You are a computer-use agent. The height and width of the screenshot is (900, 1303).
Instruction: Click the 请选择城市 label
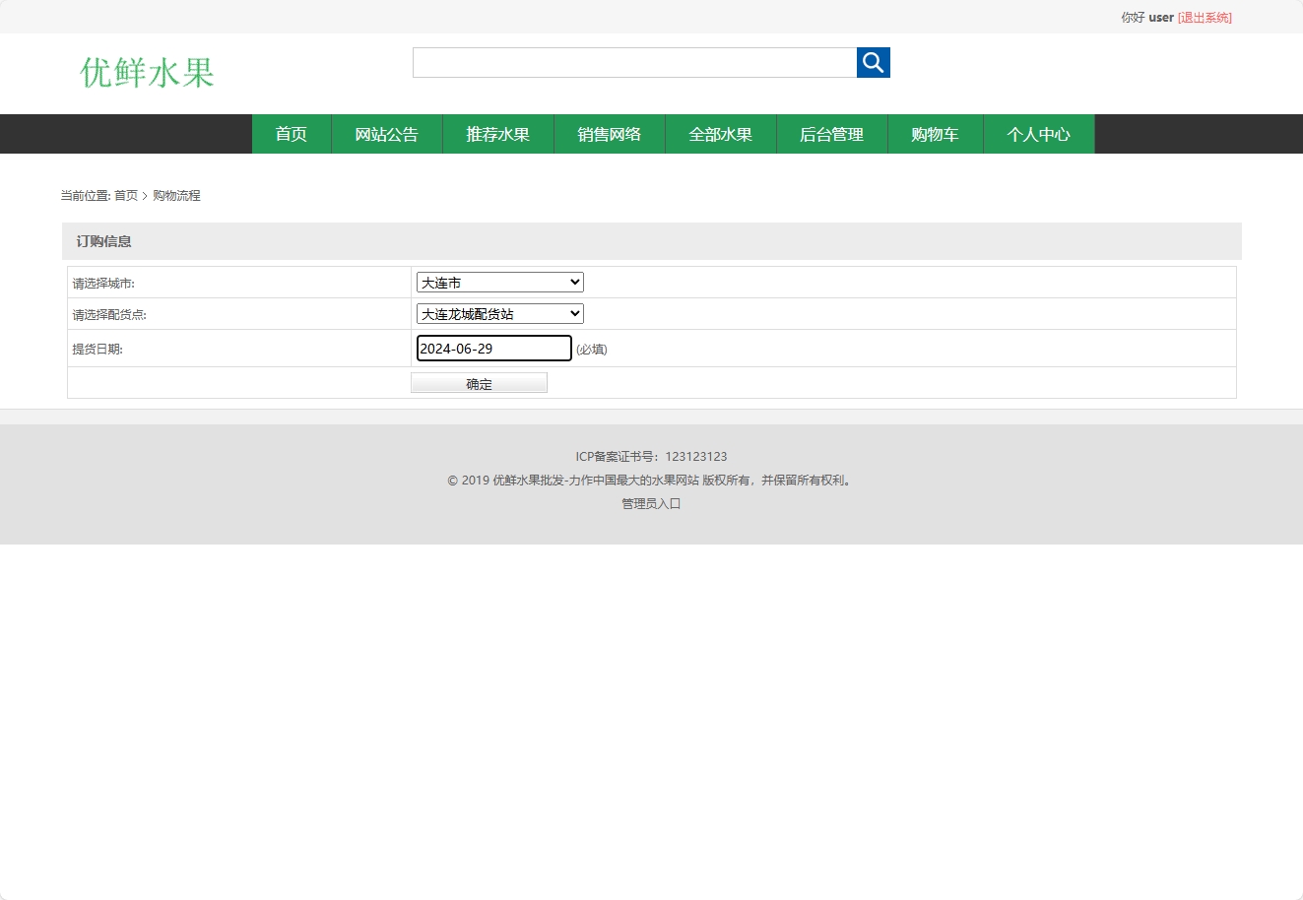[103, 284]
